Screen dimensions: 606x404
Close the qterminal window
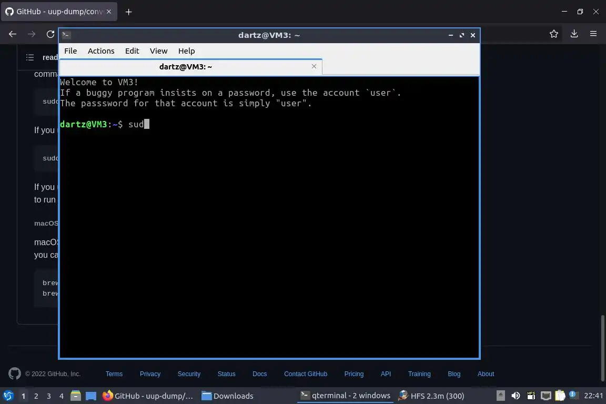[473, 35]
